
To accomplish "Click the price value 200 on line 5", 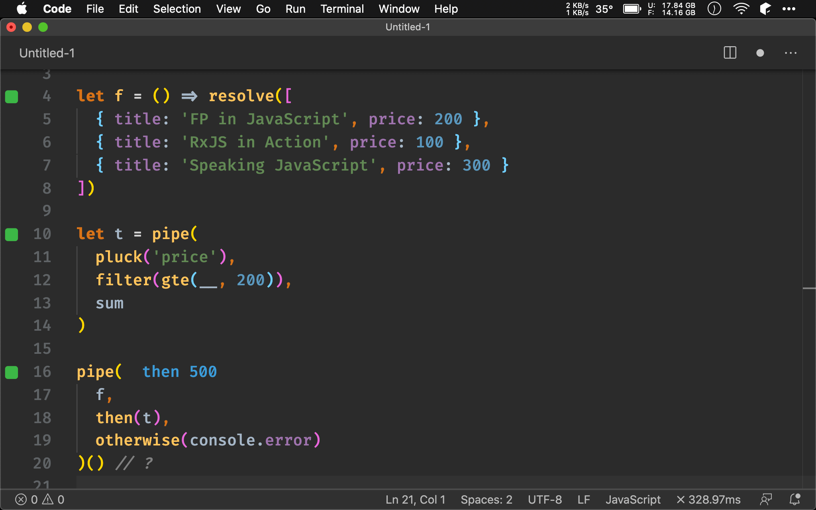I will 448,119.
